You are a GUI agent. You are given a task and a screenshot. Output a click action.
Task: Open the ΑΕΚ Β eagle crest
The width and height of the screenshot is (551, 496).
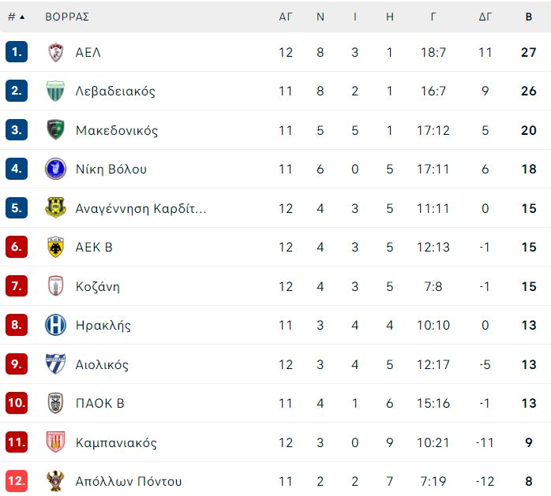55,247
